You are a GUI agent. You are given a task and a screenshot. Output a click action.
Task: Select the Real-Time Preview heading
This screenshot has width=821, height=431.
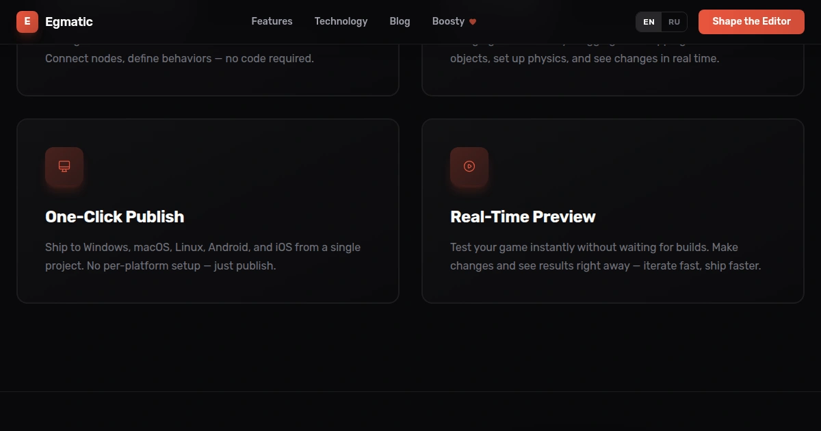coord(523,217)
